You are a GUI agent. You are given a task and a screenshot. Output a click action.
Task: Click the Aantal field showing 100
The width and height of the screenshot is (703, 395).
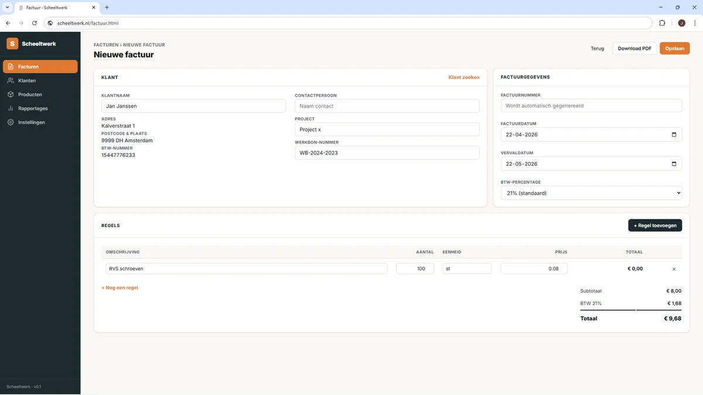click(415, 269)
